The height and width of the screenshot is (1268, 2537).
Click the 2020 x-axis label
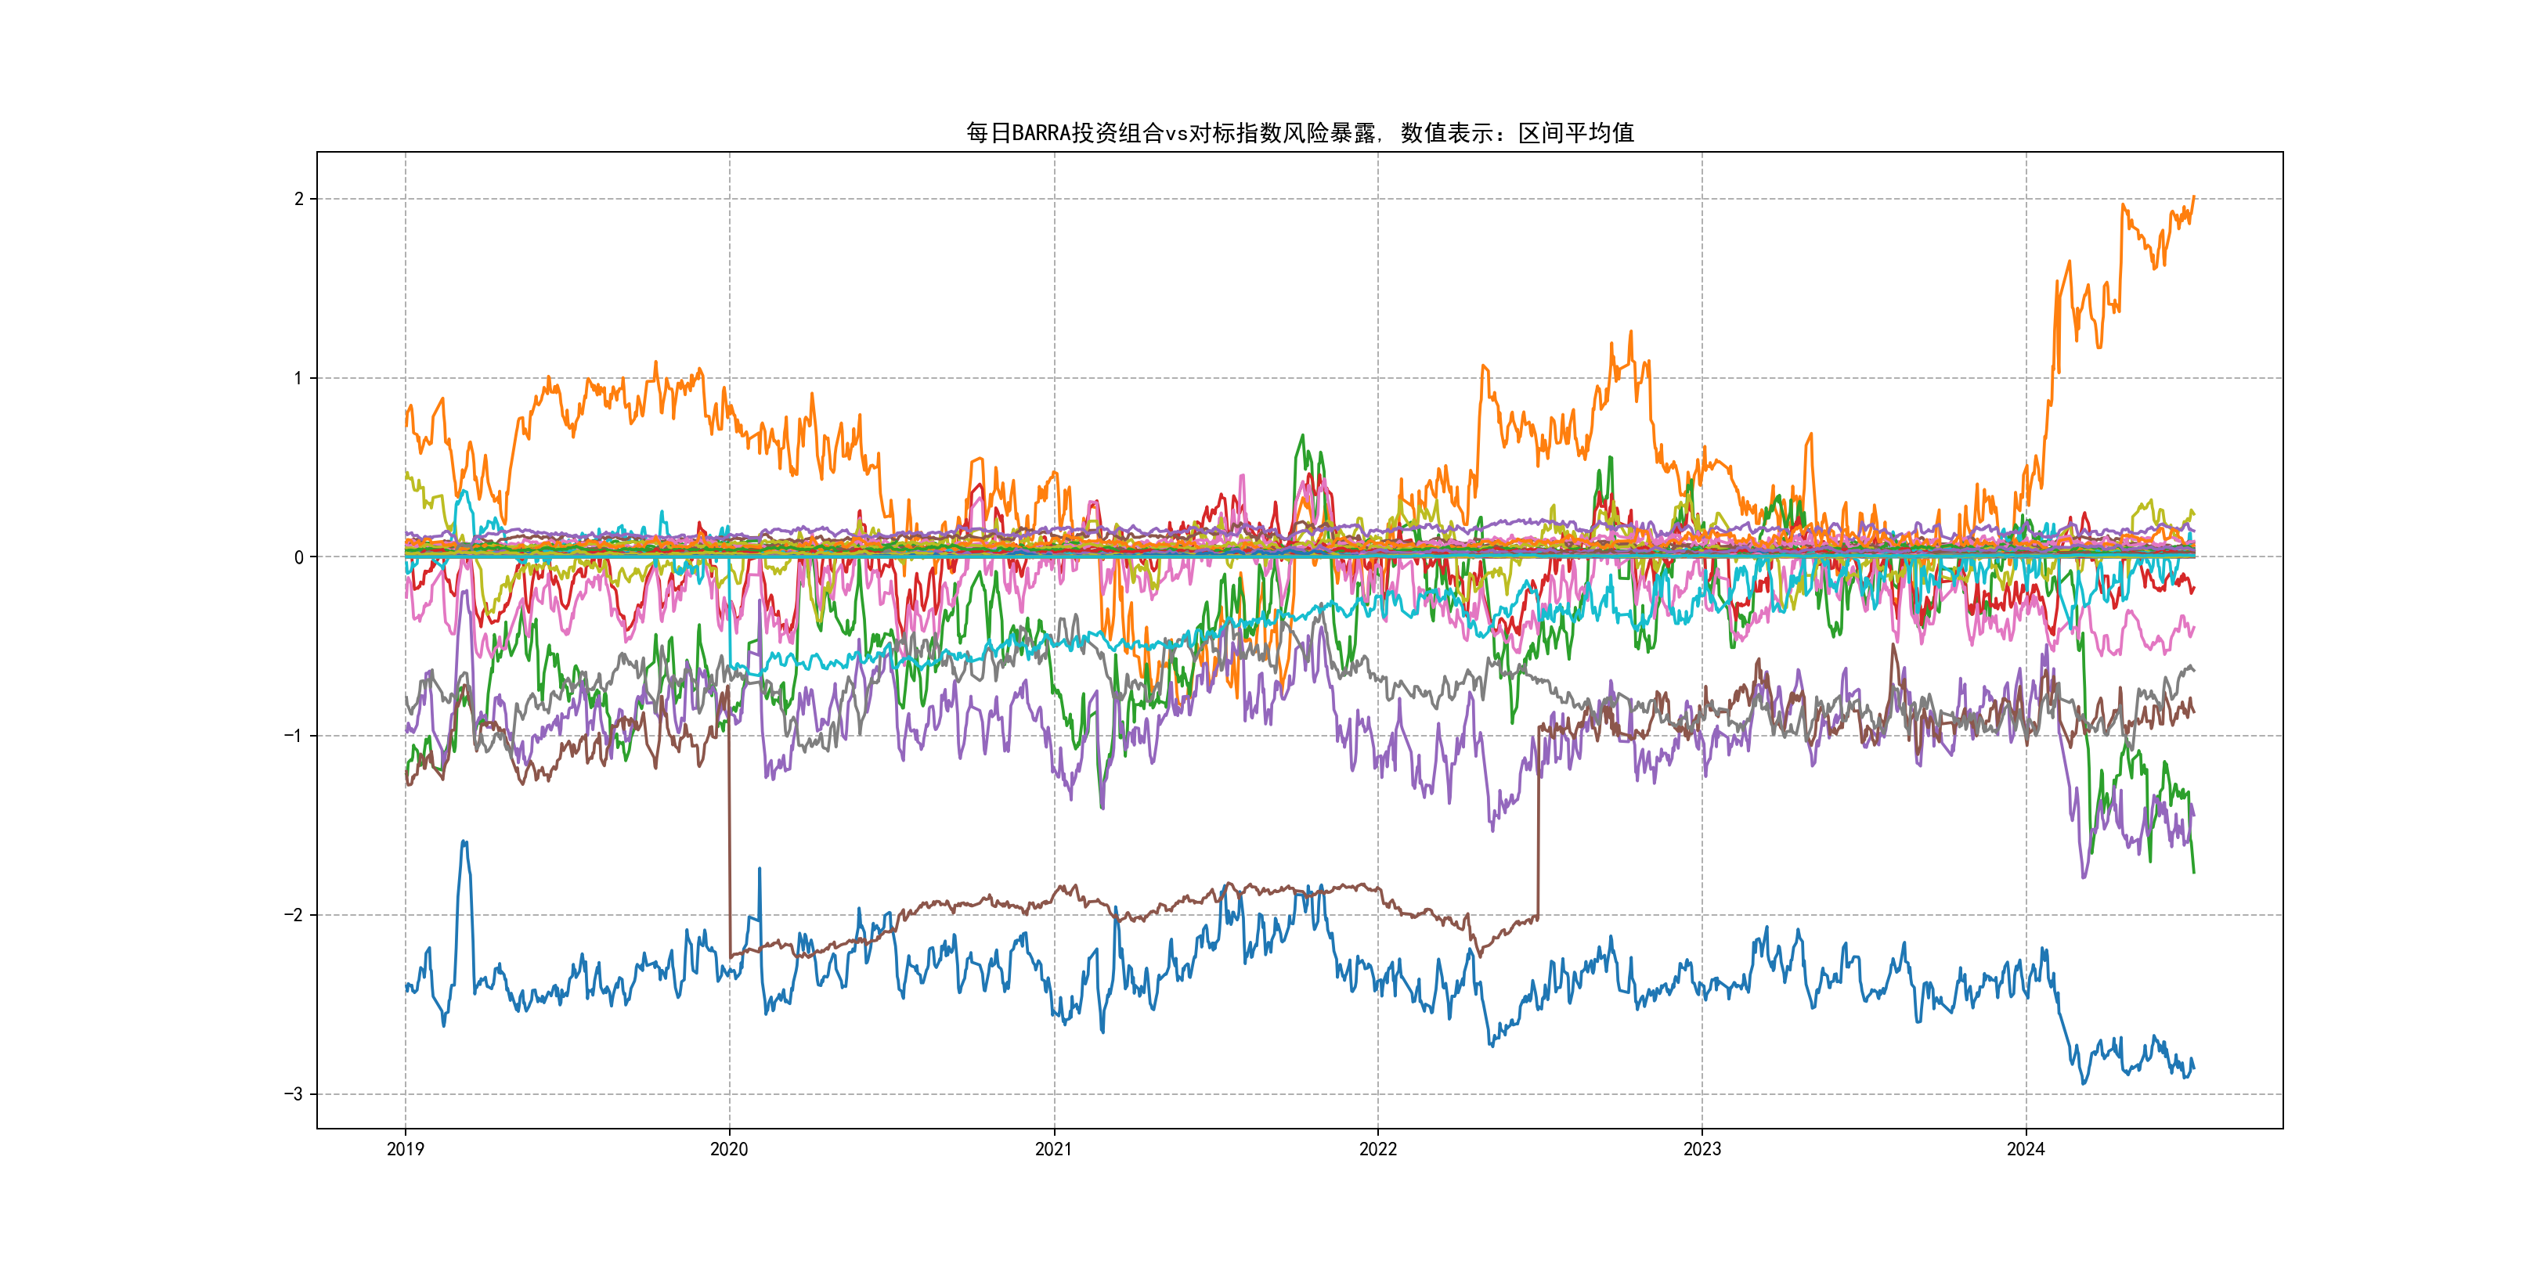[729, 1149]
